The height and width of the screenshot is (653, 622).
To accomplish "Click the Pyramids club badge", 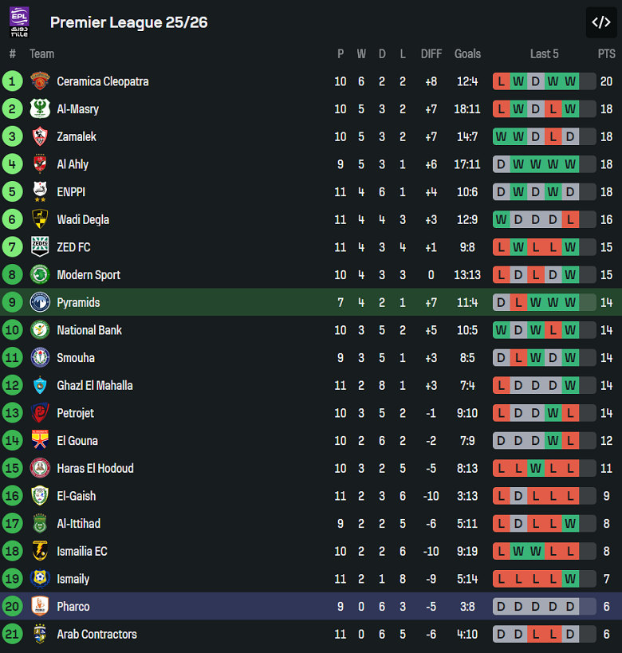I will tap(40, 302).
